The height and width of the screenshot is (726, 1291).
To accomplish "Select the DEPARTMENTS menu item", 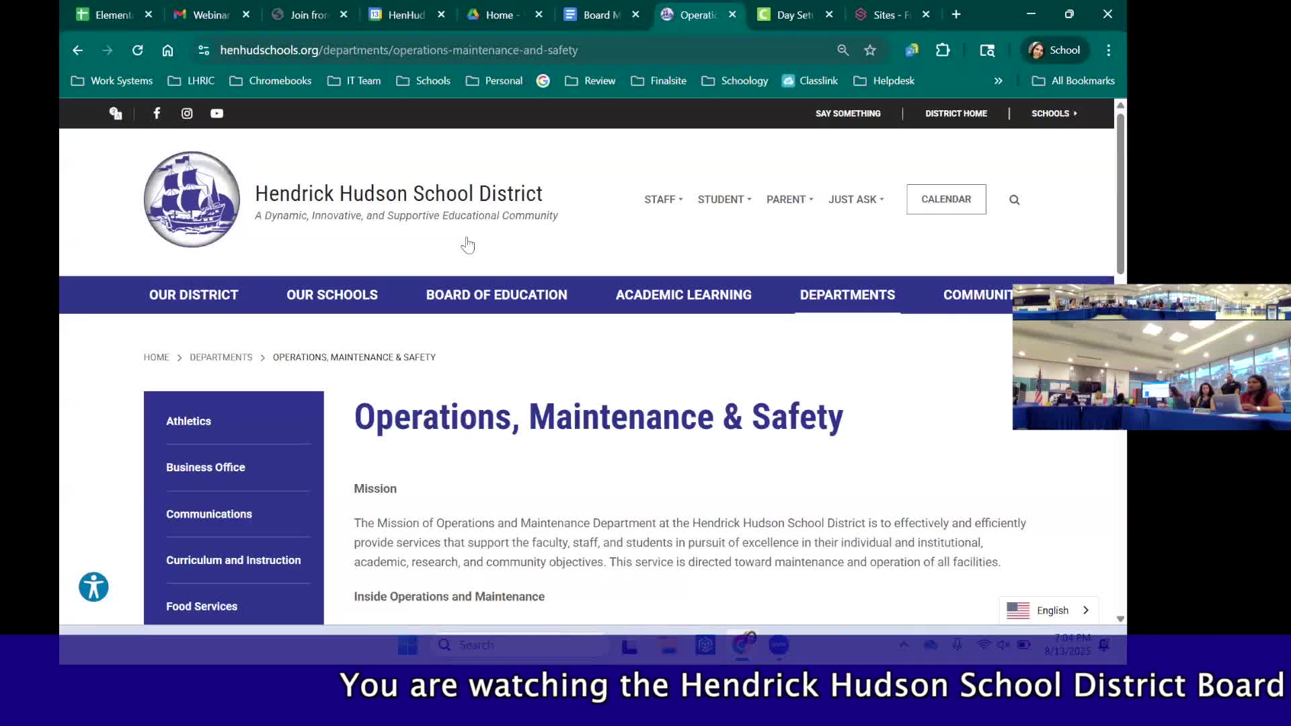I will [847, 294].
